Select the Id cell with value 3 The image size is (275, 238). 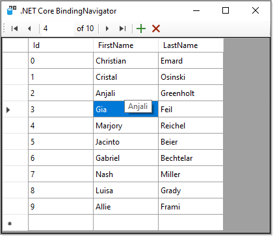60,110
